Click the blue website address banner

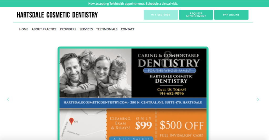133,103
